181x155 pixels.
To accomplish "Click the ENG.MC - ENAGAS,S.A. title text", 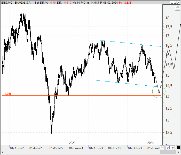I will (x=16, y=3).
